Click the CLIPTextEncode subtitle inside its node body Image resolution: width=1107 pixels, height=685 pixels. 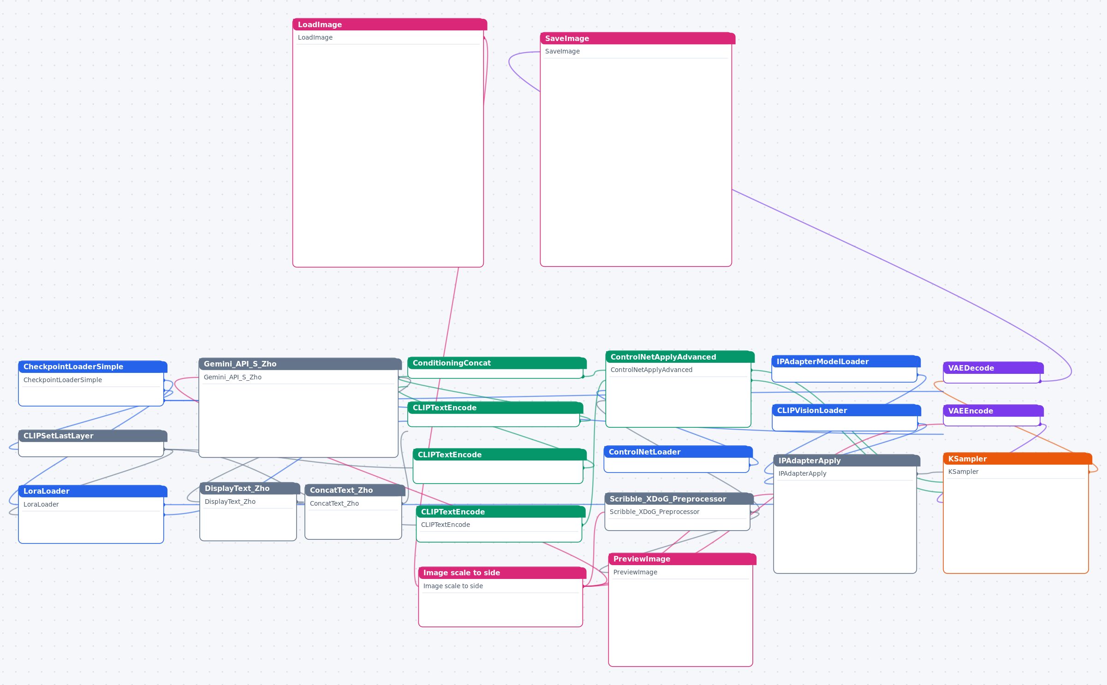coord(445,525)
